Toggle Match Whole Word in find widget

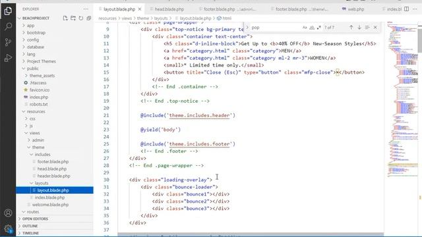[x=312, y=28]
